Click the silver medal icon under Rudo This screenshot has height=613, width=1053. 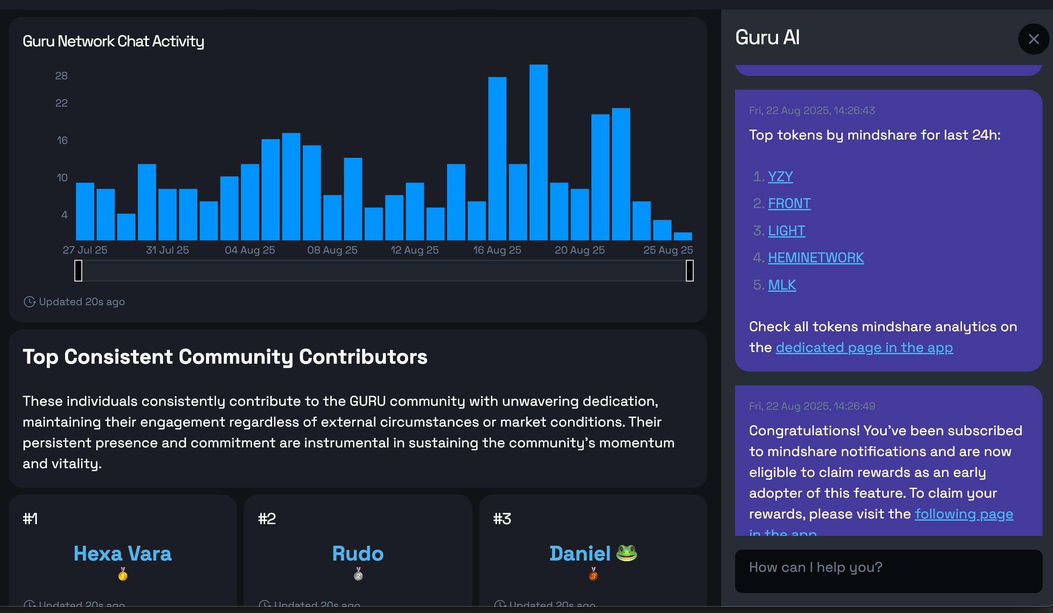(358, 574)
